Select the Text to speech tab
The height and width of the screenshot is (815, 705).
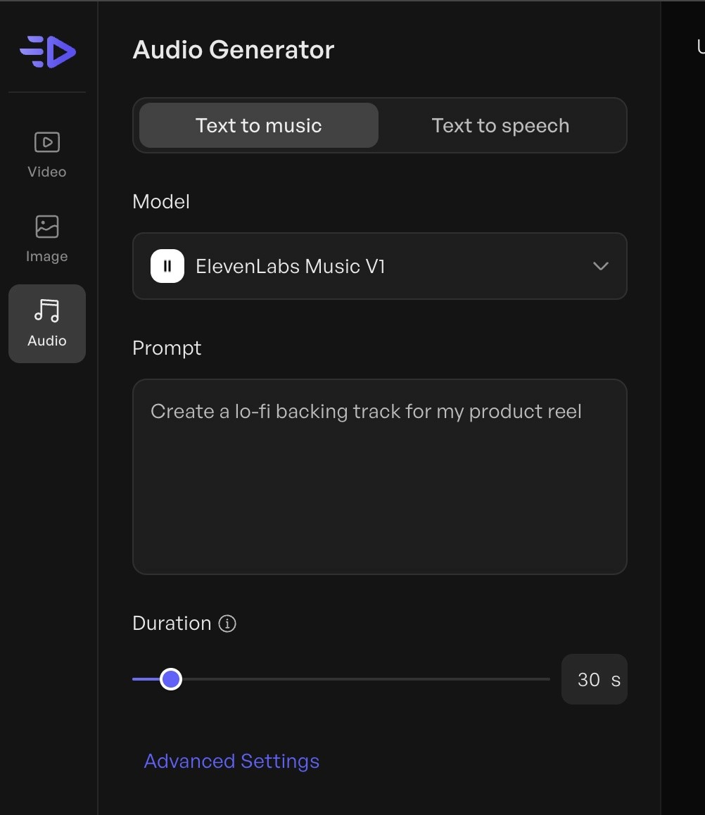(x=500, y=125)
